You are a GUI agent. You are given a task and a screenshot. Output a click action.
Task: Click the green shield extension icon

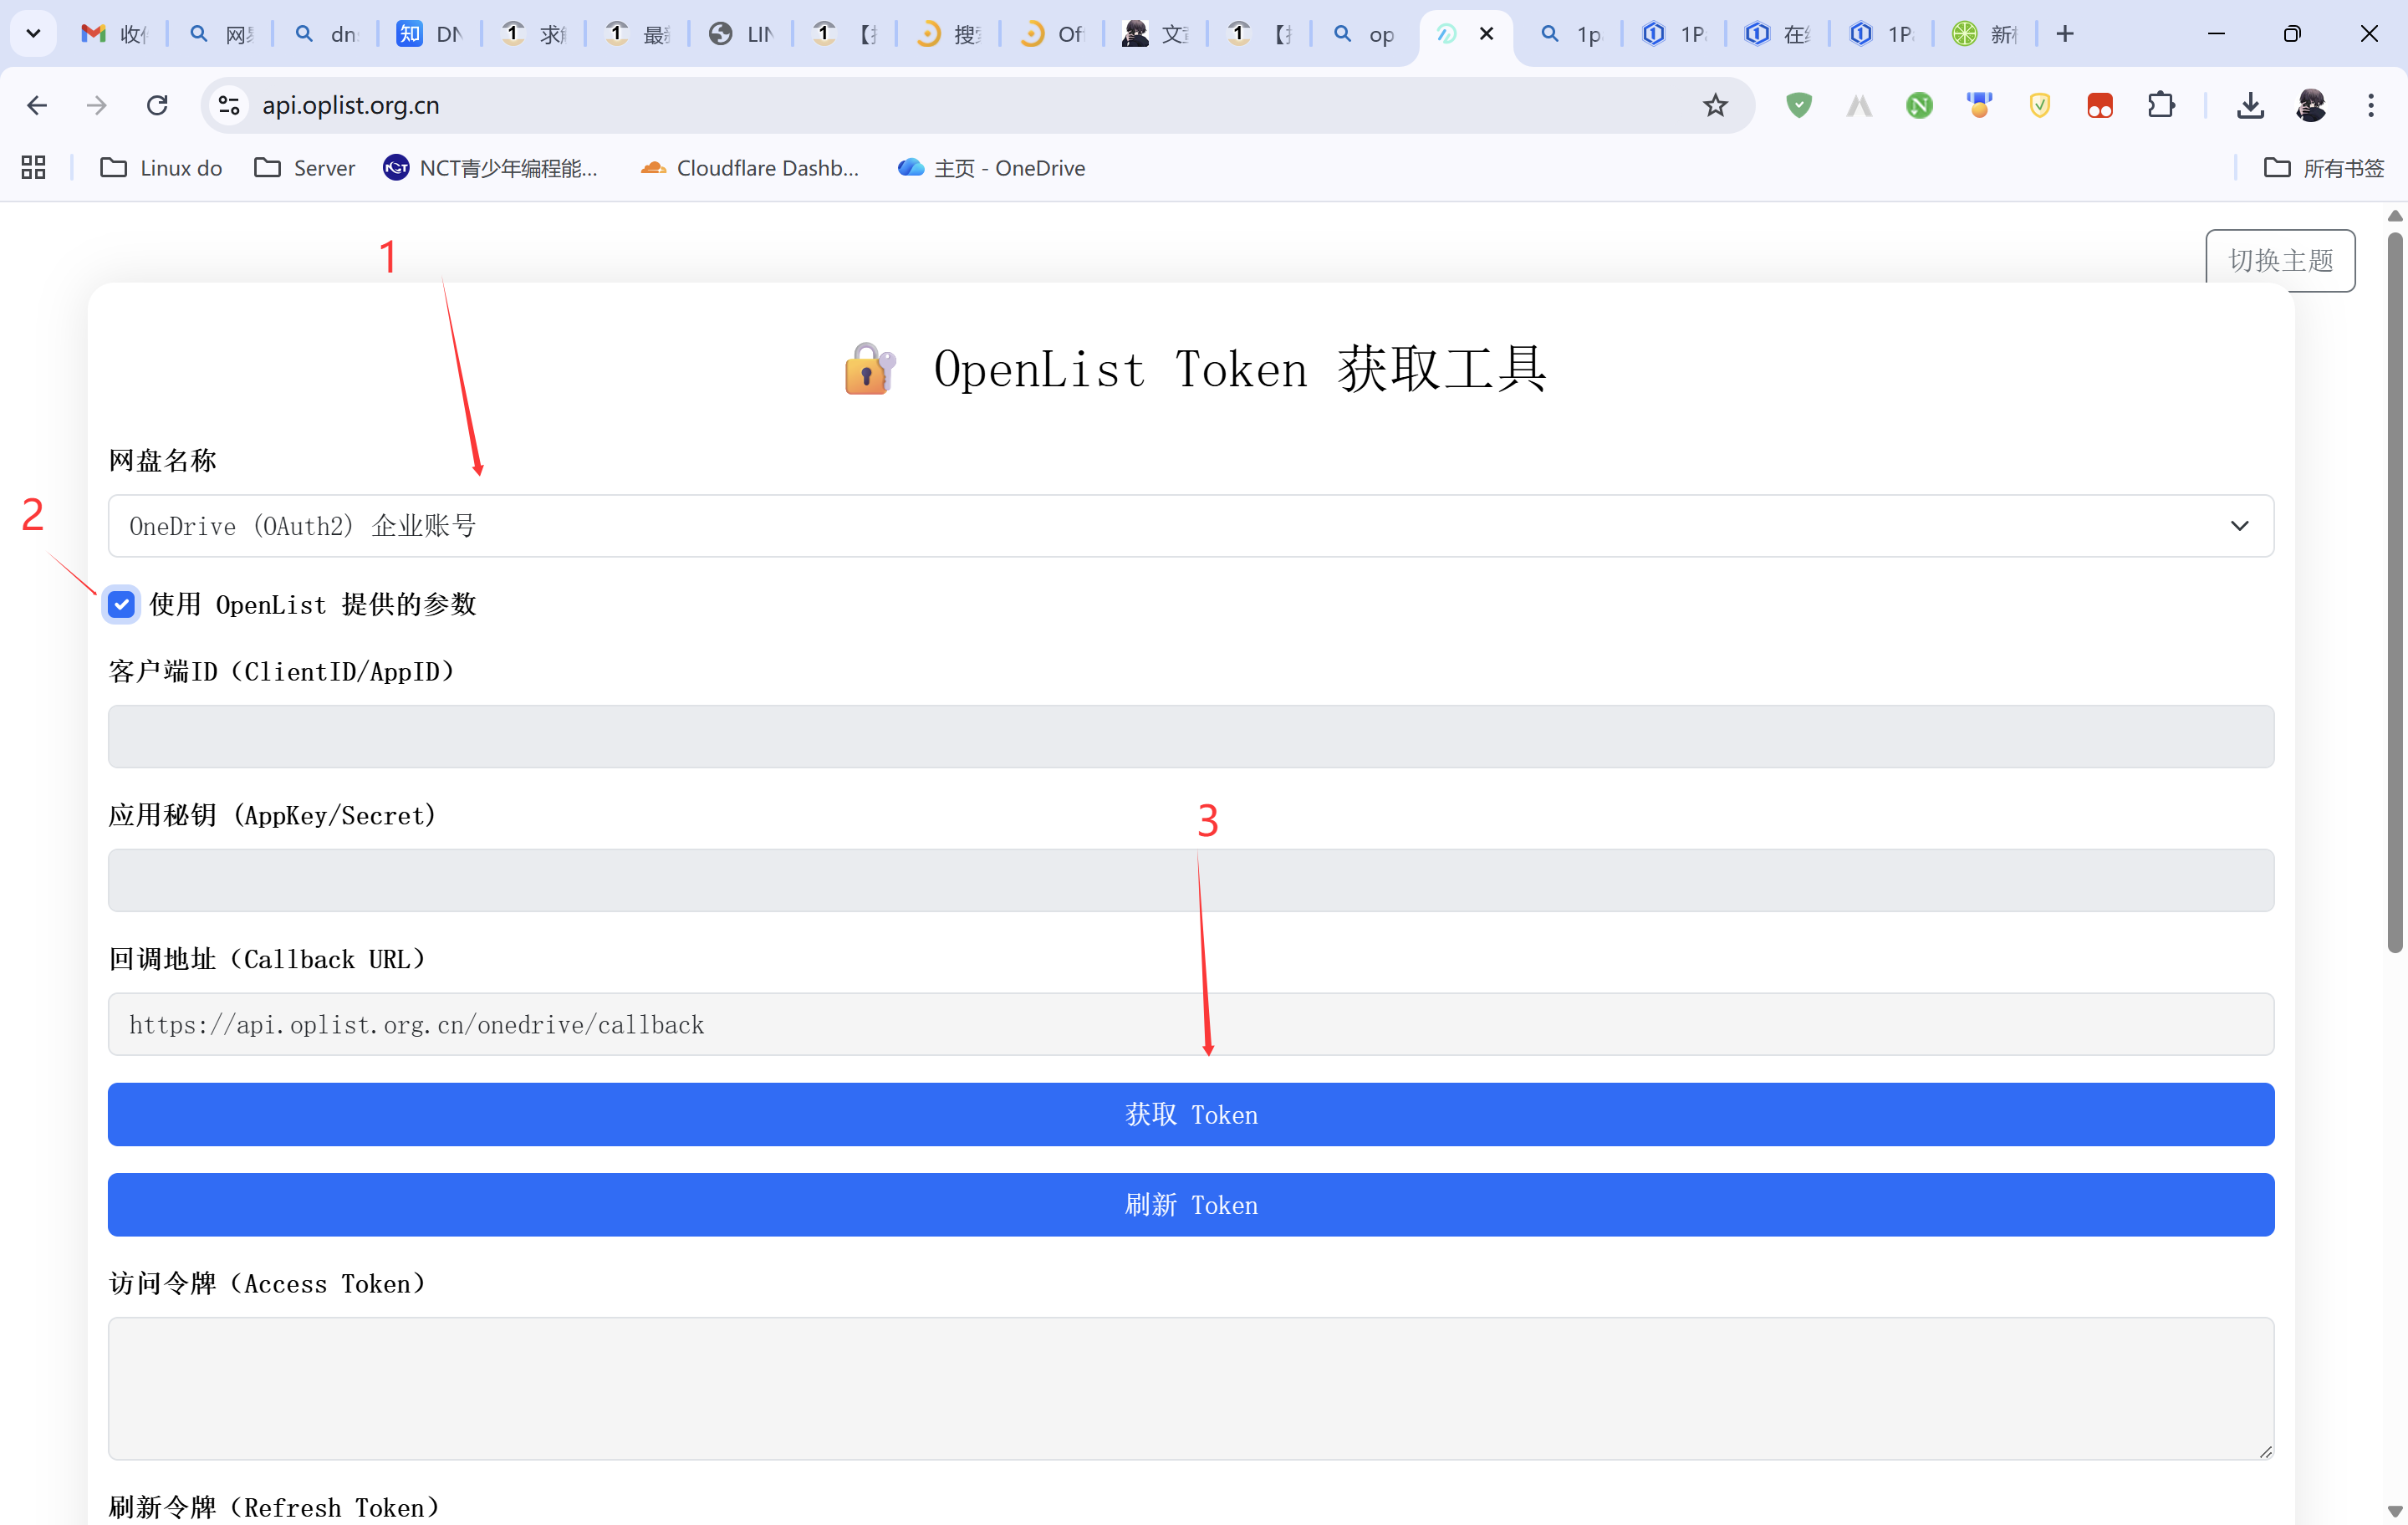1798,105
